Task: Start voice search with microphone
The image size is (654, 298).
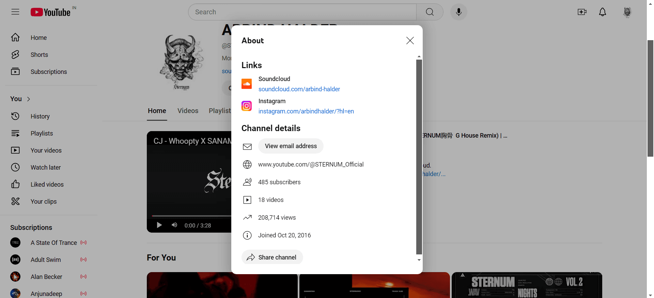Action: 459,12
